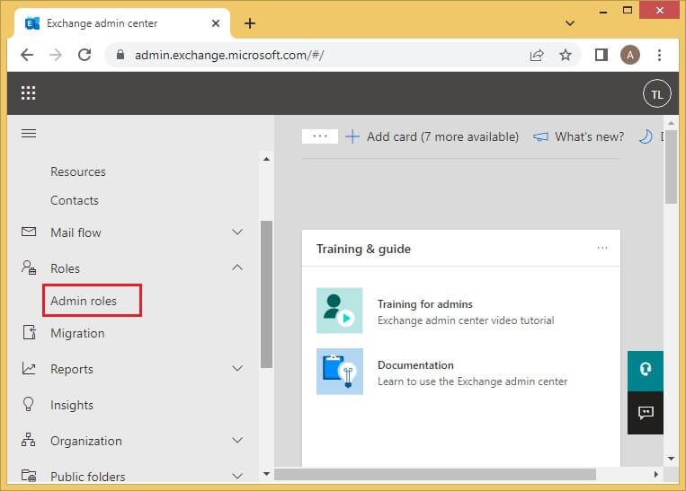Click the navigation pane scroll up arrow
Screen dimensions: 686x491
(x=266, y=159)
